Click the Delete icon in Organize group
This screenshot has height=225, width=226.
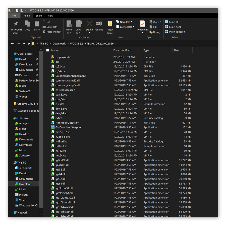coord(89,24)
